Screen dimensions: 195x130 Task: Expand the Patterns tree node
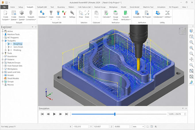[3, 59]
